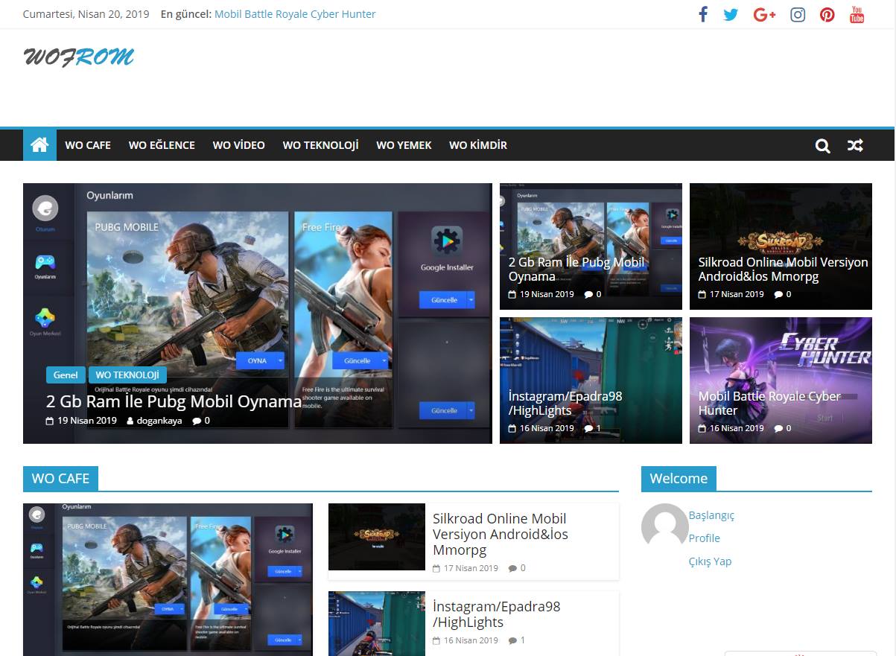Open comment count of Instagram/Epadra98 list post
Screen dimensions: 896x656
pyautogui.click(x=517, y=640)
